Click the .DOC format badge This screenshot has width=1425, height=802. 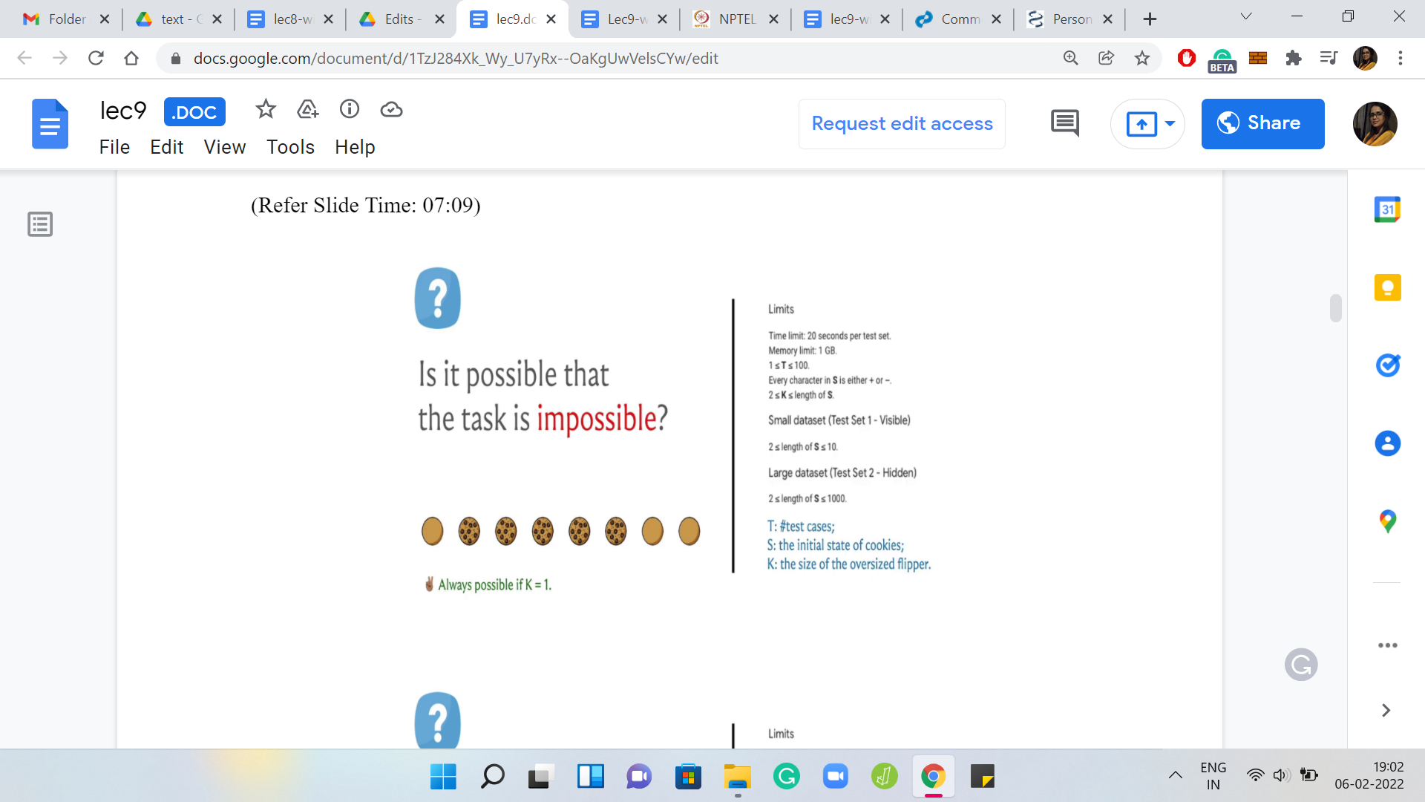[194, 112]
